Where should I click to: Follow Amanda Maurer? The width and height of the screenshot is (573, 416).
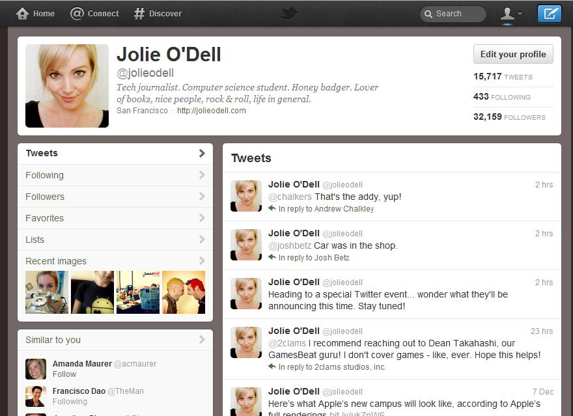pos(64,374)
